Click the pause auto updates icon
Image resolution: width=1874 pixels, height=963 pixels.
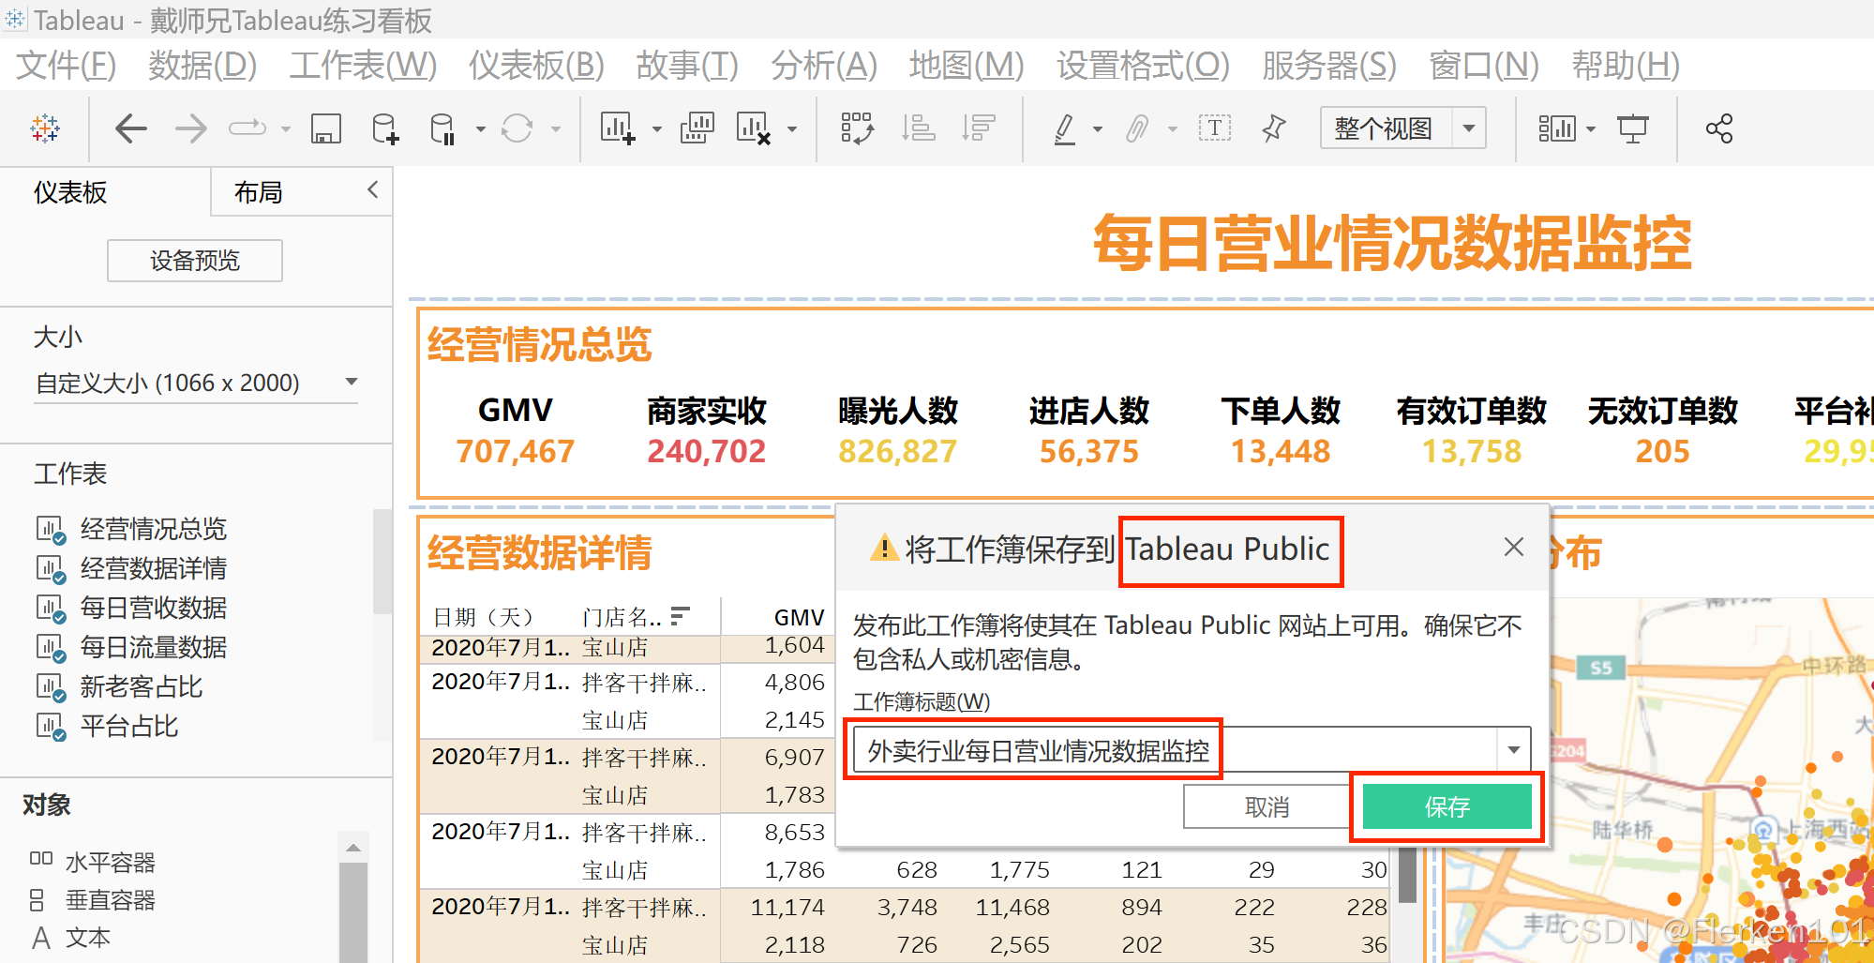[442, 128]
